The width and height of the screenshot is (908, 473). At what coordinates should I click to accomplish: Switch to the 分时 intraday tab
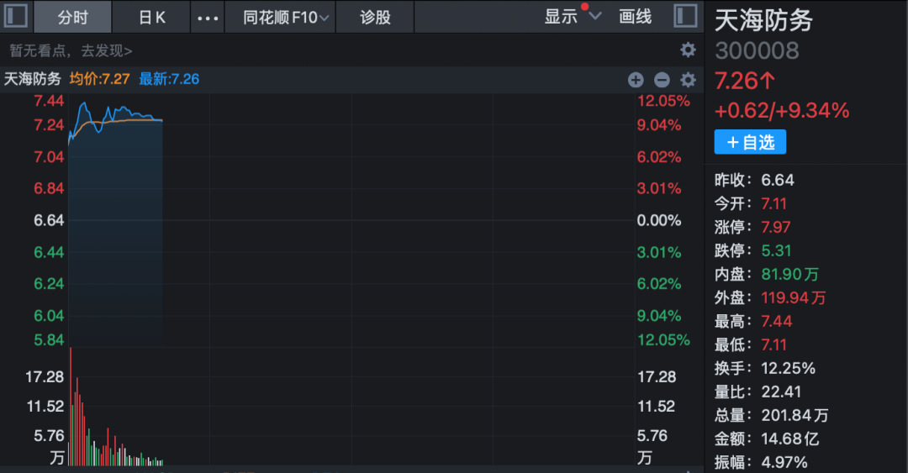coord(73,18)
